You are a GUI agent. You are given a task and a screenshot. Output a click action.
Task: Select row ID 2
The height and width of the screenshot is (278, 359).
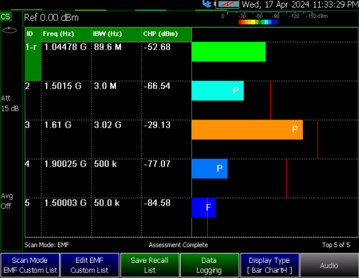click(27, 86)
